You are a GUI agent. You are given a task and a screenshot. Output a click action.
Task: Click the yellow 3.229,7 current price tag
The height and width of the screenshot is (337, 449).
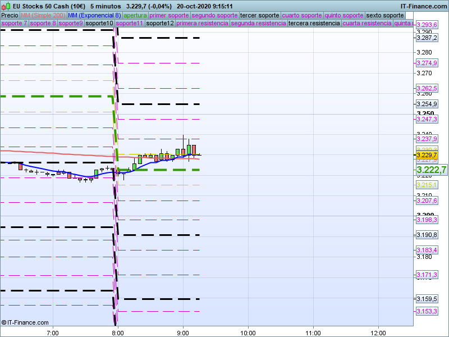[x=427, y=156]
